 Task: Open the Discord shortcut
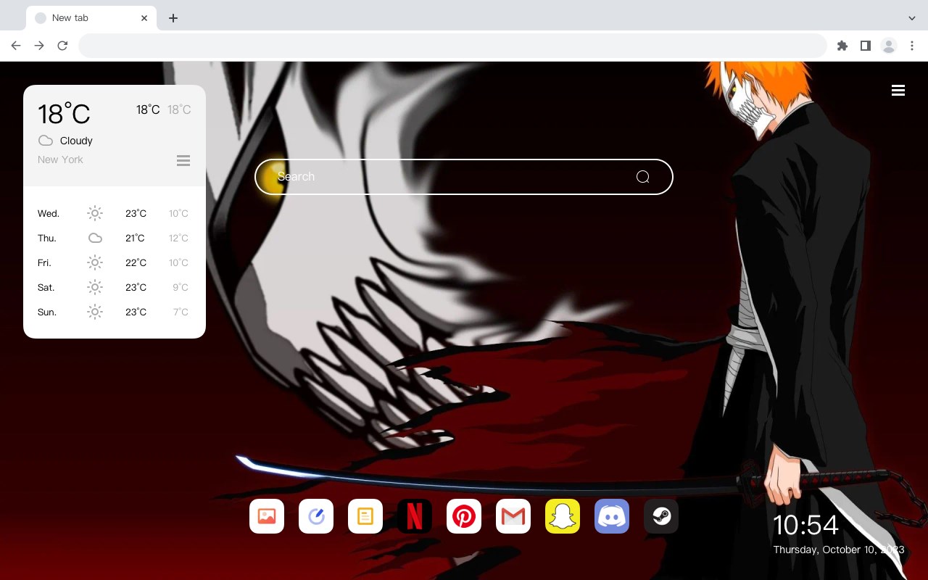point(612,516)
